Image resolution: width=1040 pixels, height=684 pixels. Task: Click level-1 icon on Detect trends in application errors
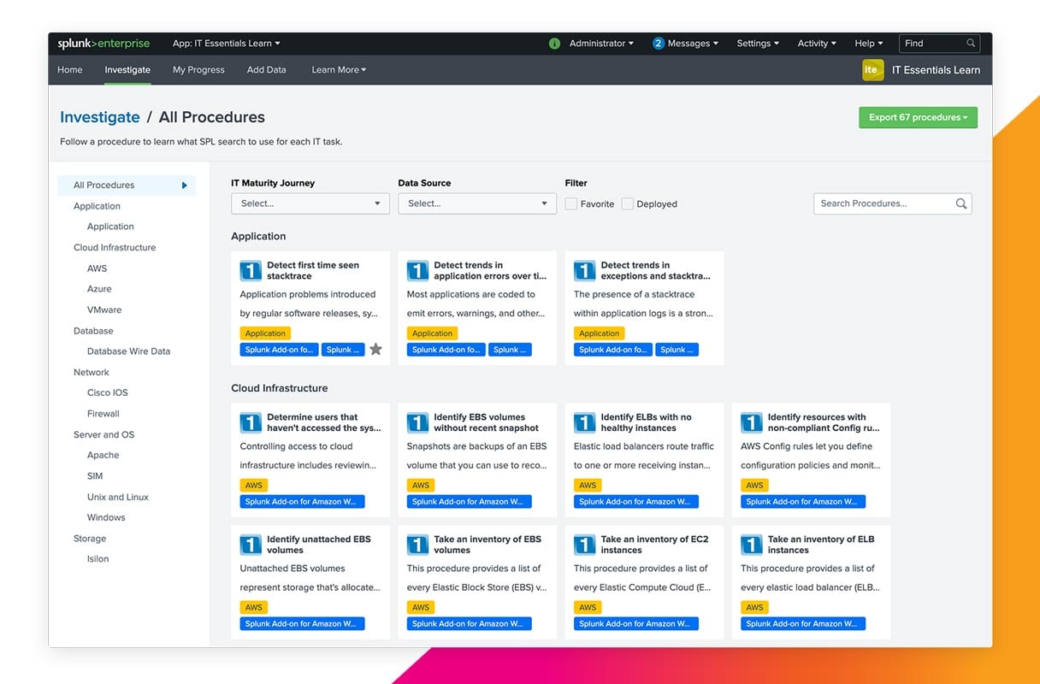click(x=417, y=271)
